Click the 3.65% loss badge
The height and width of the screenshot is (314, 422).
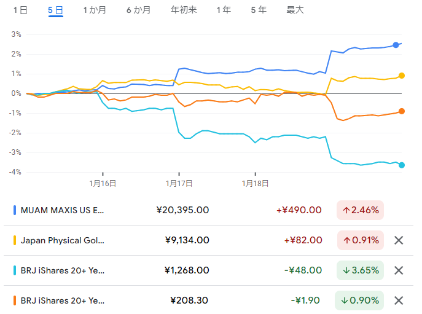(360, 270)
